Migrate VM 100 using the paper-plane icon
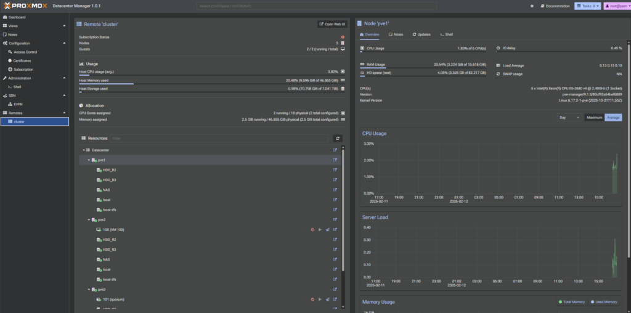 (328, 230)
